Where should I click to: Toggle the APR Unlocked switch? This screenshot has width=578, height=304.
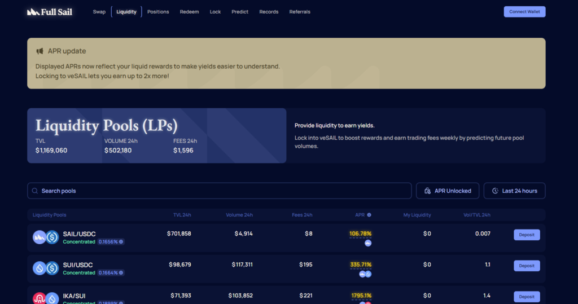coord(447,191)
